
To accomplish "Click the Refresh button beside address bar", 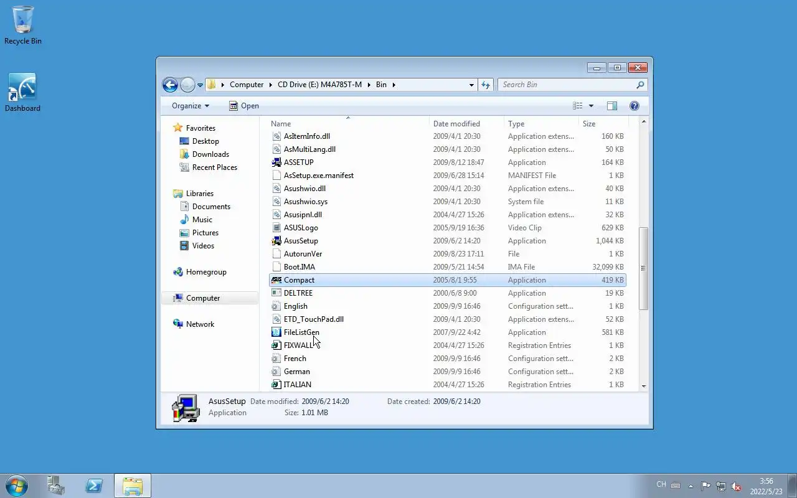I will coord(486,85).
